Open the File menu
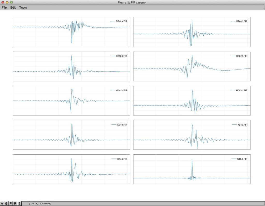 (x=4, y=8)
